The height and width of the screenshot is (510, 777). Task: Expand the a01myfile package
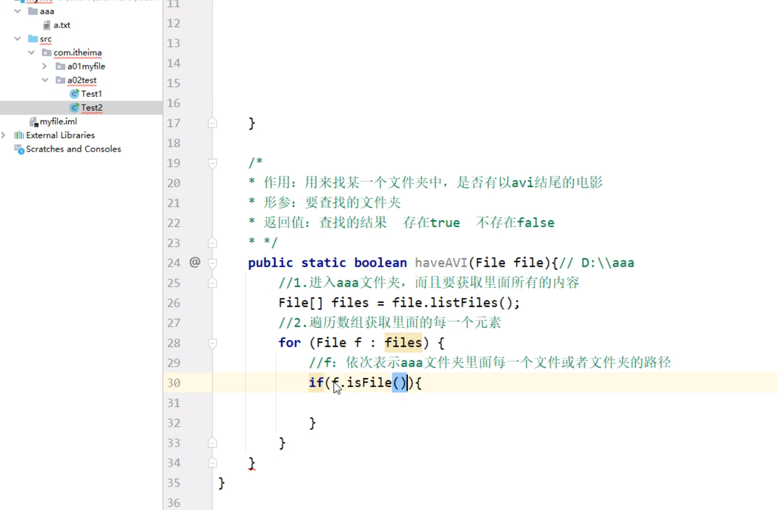(44, 66)
